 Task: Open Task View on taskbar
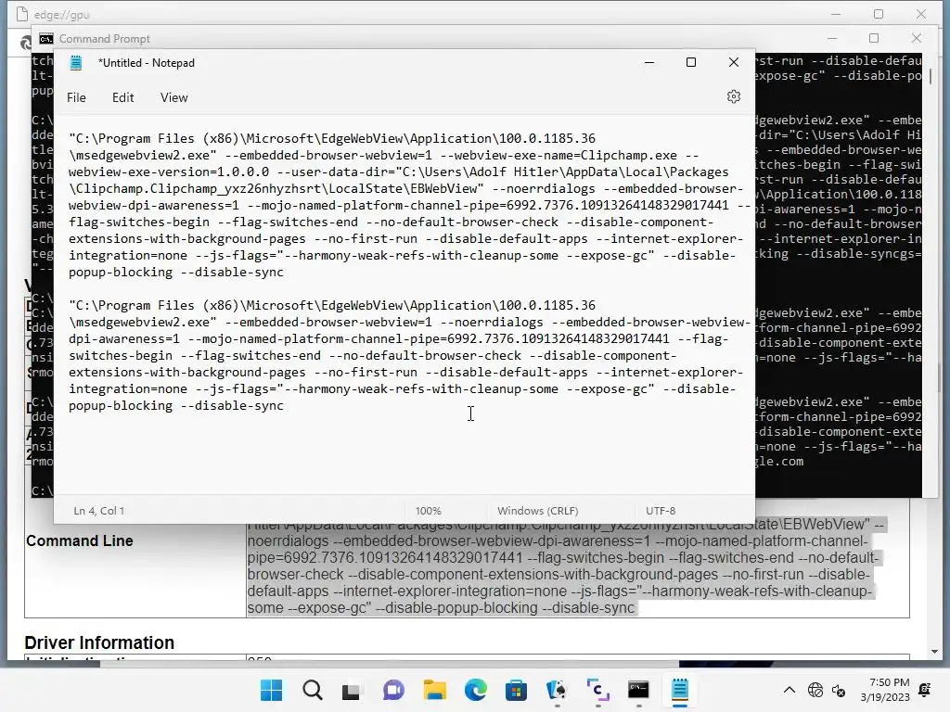tap(352, 690)
